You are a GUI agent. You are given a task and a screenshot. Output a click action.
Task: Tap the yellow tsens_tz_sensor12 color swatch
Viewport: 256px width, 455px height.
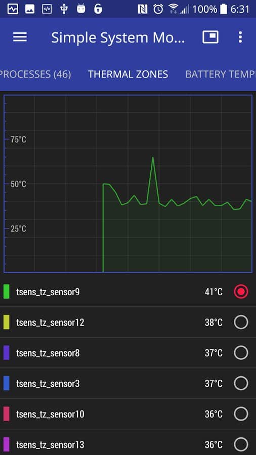[7, 322]
